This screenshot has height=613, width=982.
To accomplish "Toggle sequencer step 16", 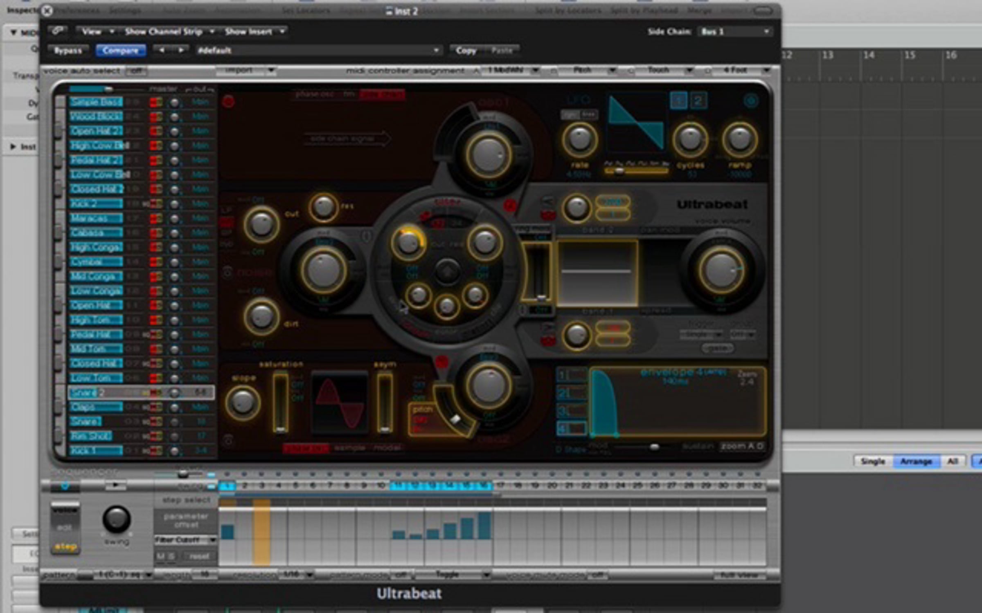I will pyautogui.click(x=484, y=486).
